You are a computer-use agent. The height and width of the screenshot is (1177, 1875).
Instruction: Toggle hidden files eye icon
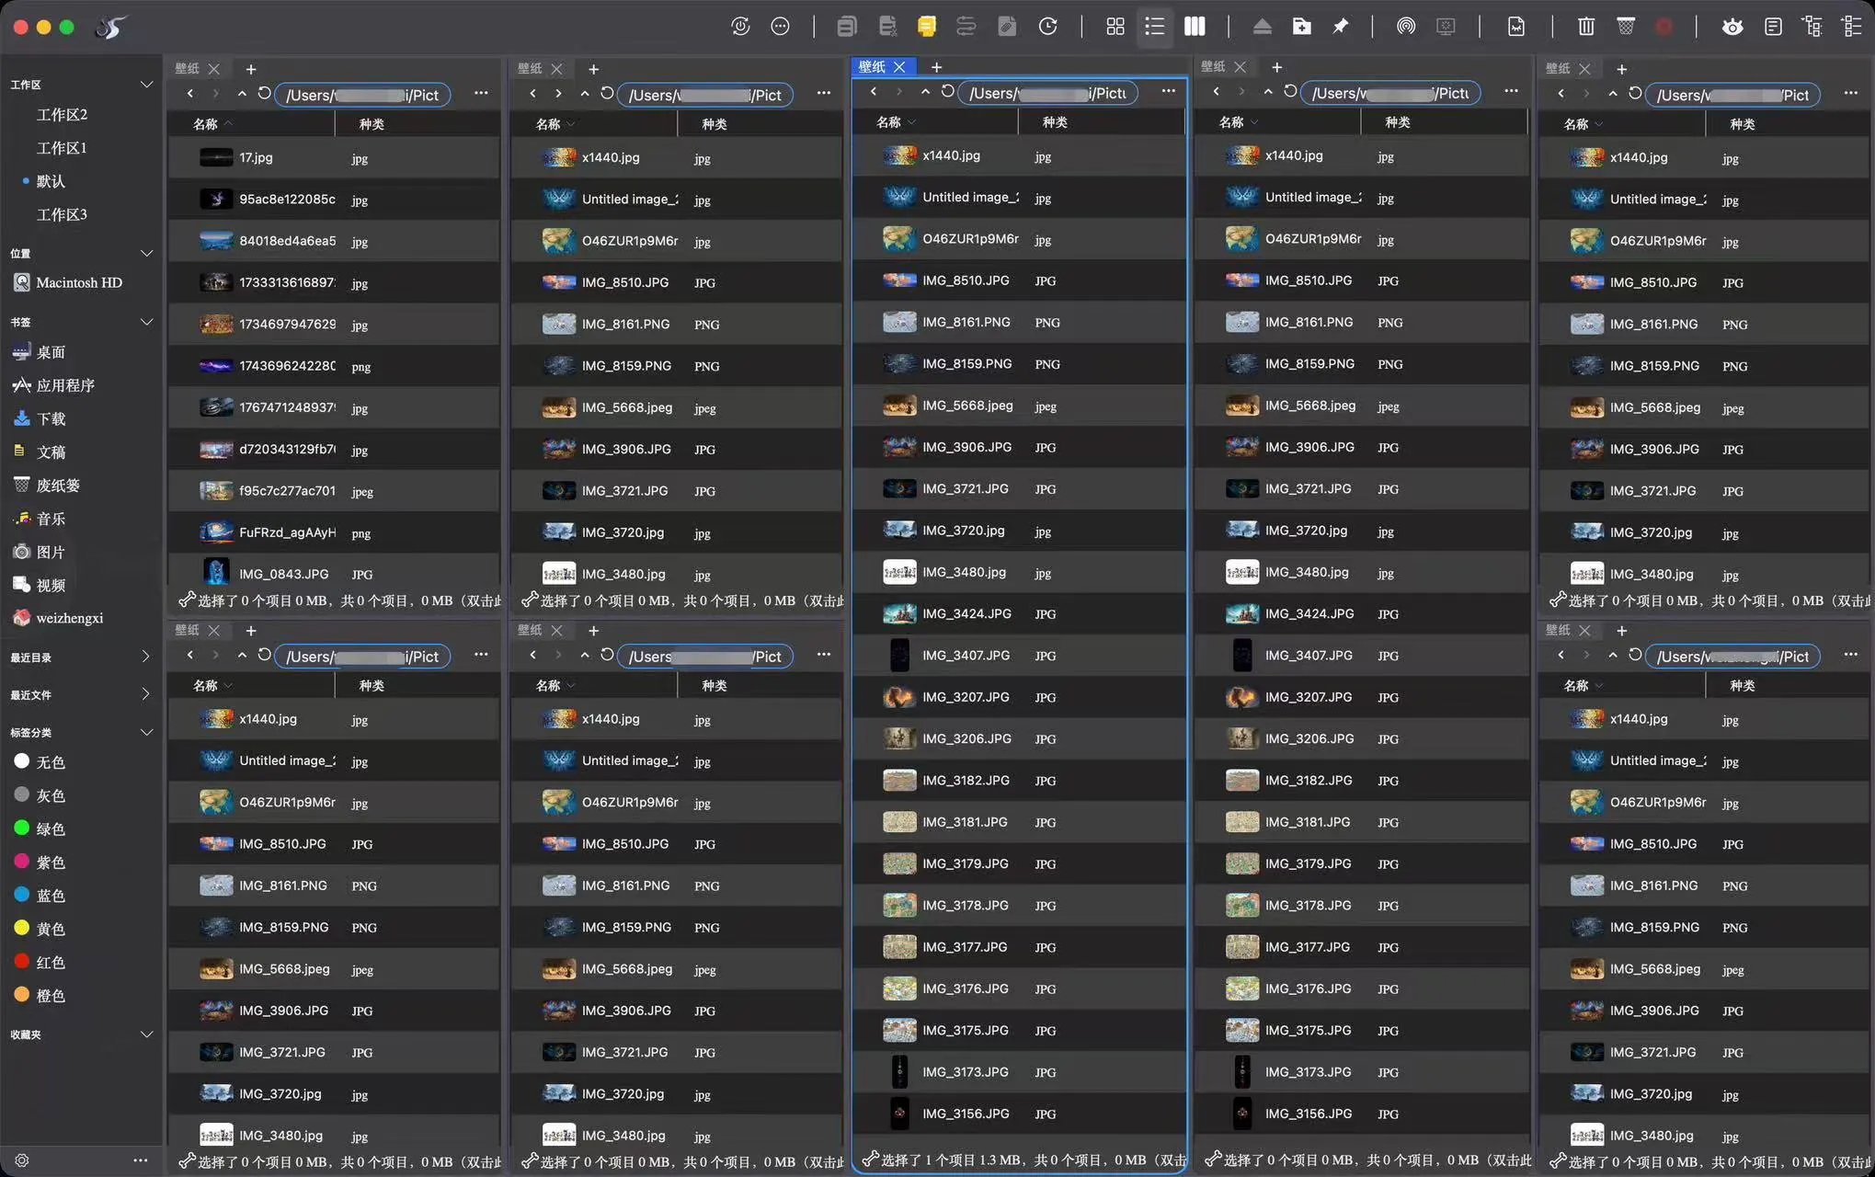pos(1732,27)
